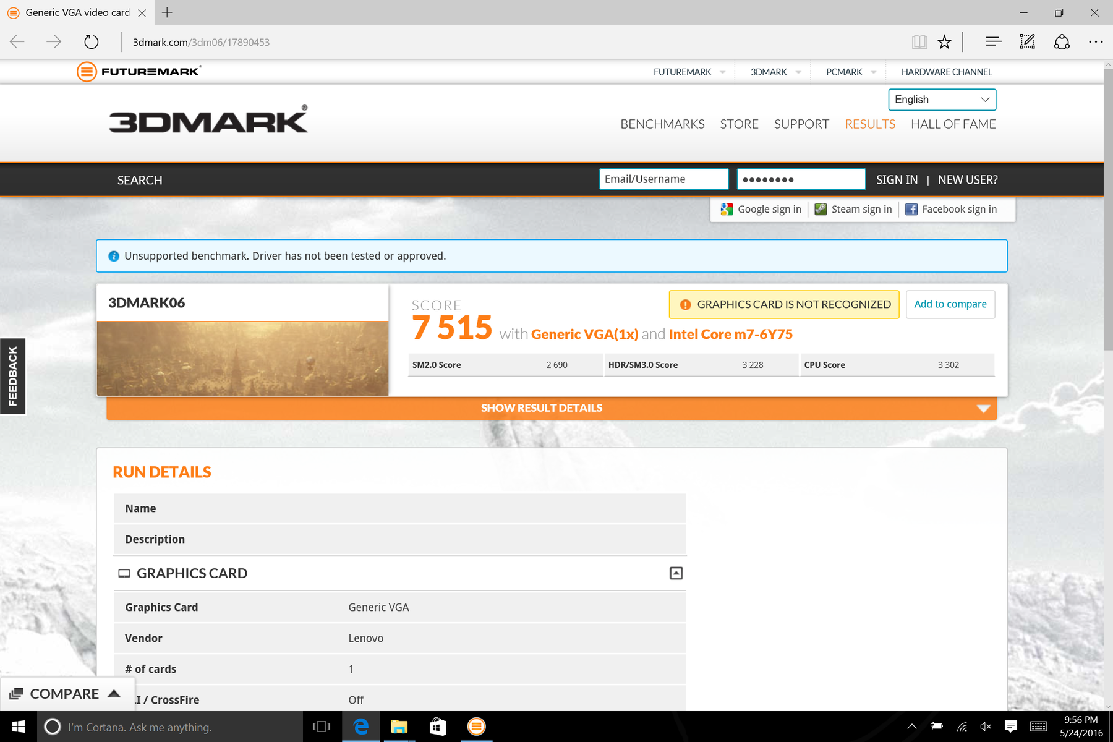
Task: Open the Windows Store taskbar icon
Action: tap(438, 727)
